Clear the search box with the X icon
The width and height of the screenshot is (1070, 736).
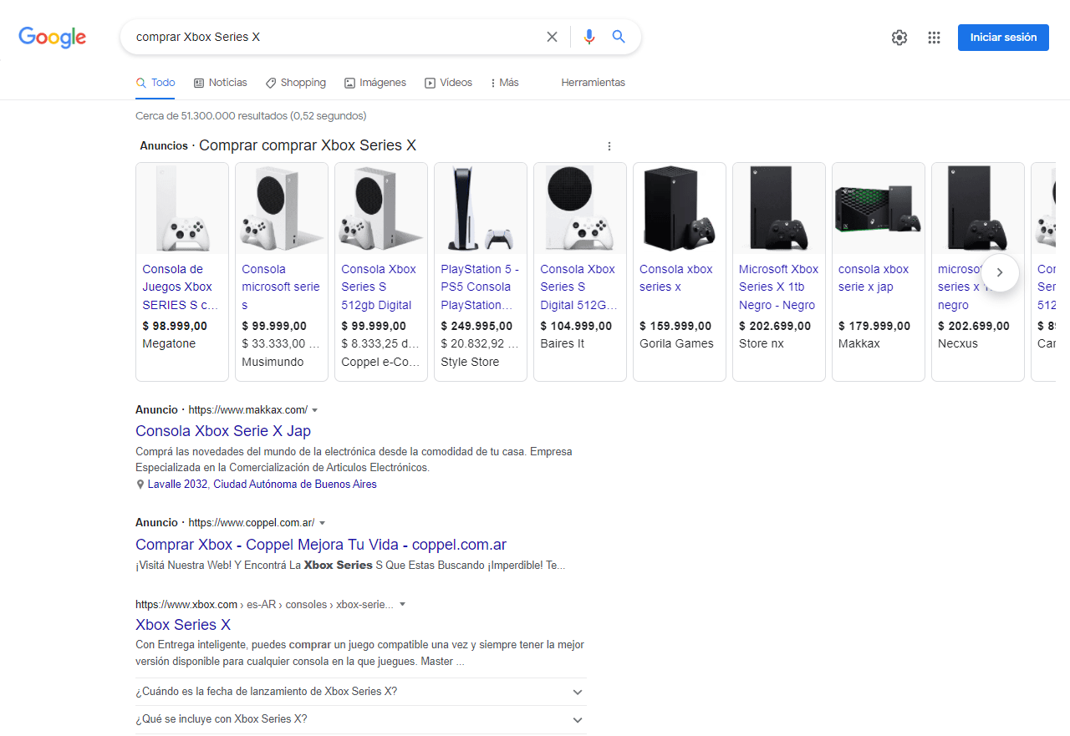(x=552, y=37)
